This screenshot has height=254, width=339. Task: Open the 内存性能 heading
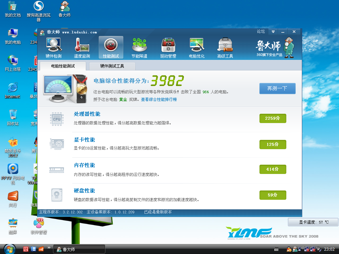(85, 165)
